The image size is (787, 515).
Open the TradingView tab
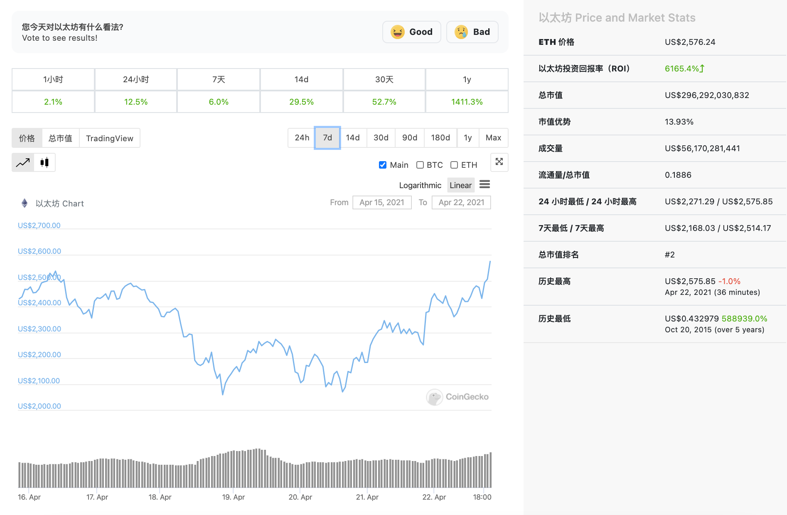coord(109,137)
